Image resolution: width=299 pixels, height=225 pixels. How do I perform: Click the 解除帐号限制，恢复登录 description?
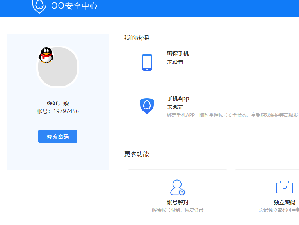point(178,210)
